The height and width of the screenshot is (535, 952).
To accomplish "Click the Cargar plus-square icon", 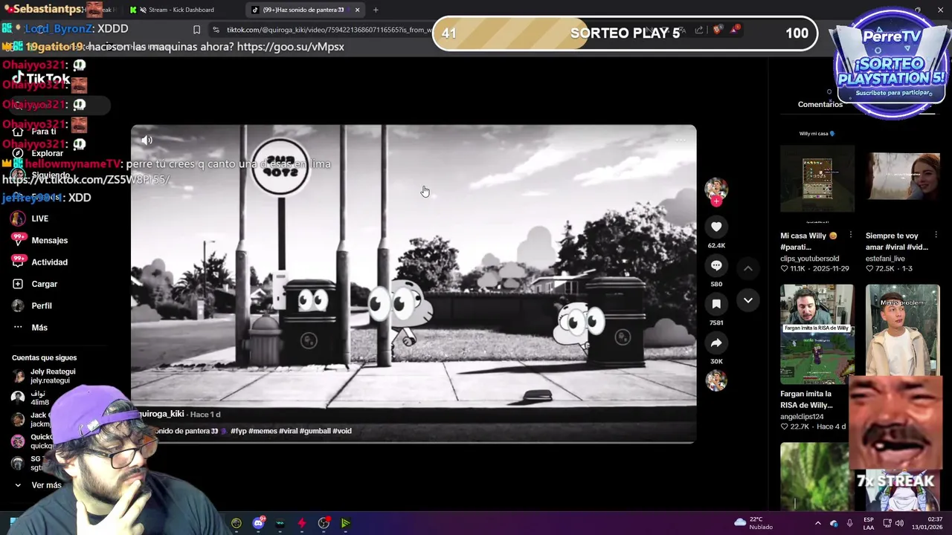I will pyautogui.click(x=18, y=284).
